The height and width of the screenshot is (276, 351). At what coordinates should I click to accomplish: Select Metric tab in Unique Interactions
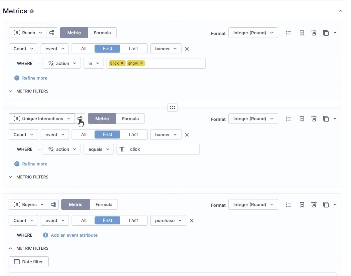coord(102,119)
